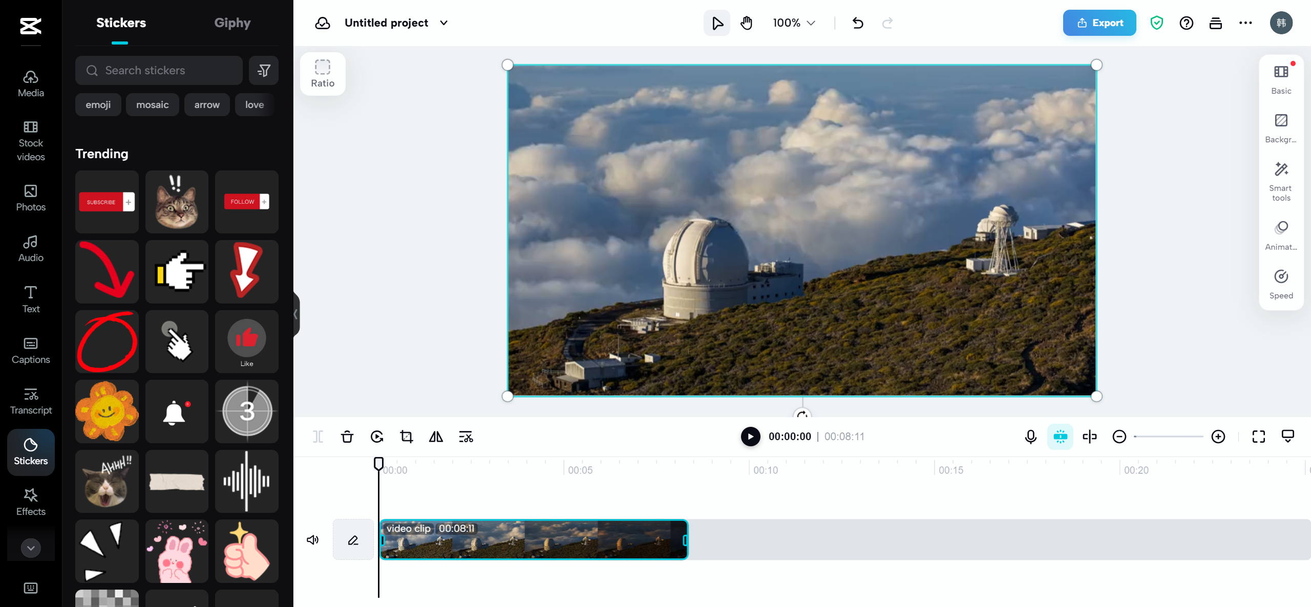Select the Crop tool in timeline toolbar
Image resolution: width=1311 pixels, height=607 pixels.
click(x=406, y=437)
